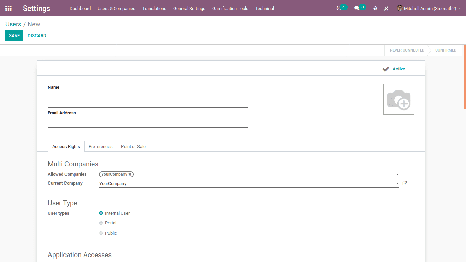466x262 pixels.
Task: Expand Current Company dropdown arrow
Action: coord(397,184)
